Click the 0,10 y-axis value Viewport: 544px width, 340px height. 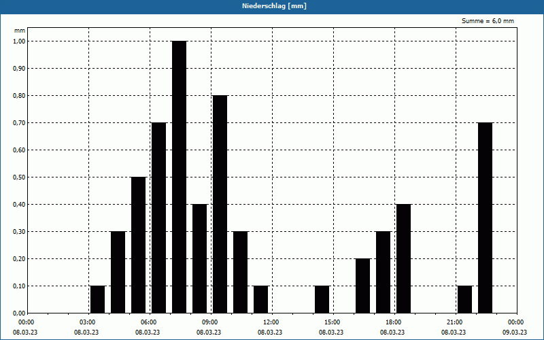click(20, 286)
